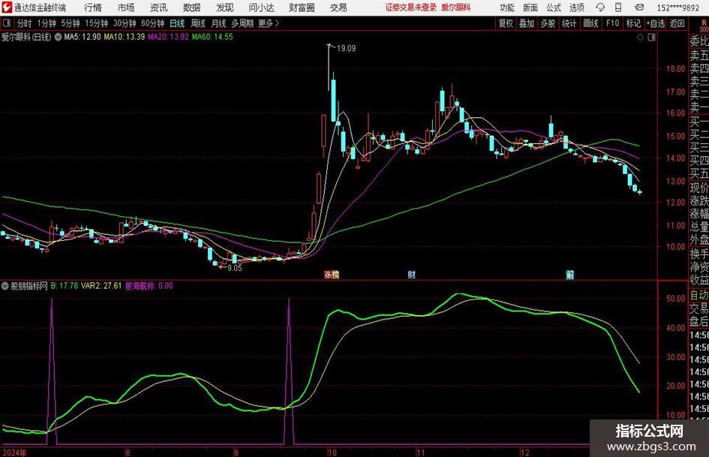Switch to 30分钟 period

click(125, 23)
